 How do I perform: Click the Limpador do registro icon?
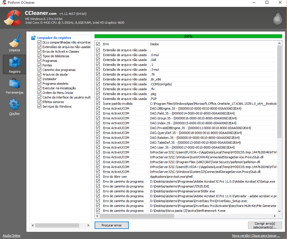point(33,38)
